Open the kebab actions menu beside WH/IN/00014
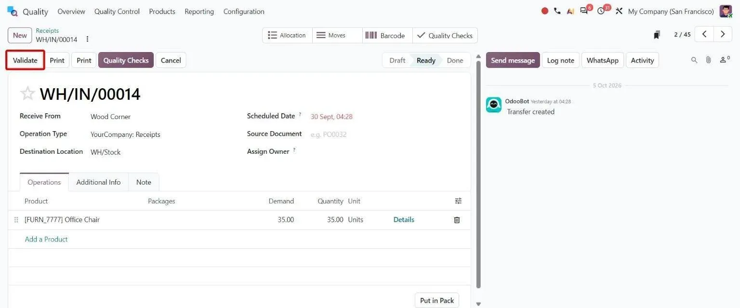This screenshot has height=308, width=740. pos(87,39)
